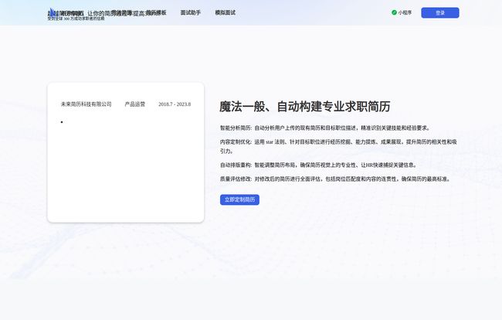The height and width of the screenshot is (320, 502).
Task: Click the heading 魔法一般、自动构建专业求职简历
Action: (305, 107)
